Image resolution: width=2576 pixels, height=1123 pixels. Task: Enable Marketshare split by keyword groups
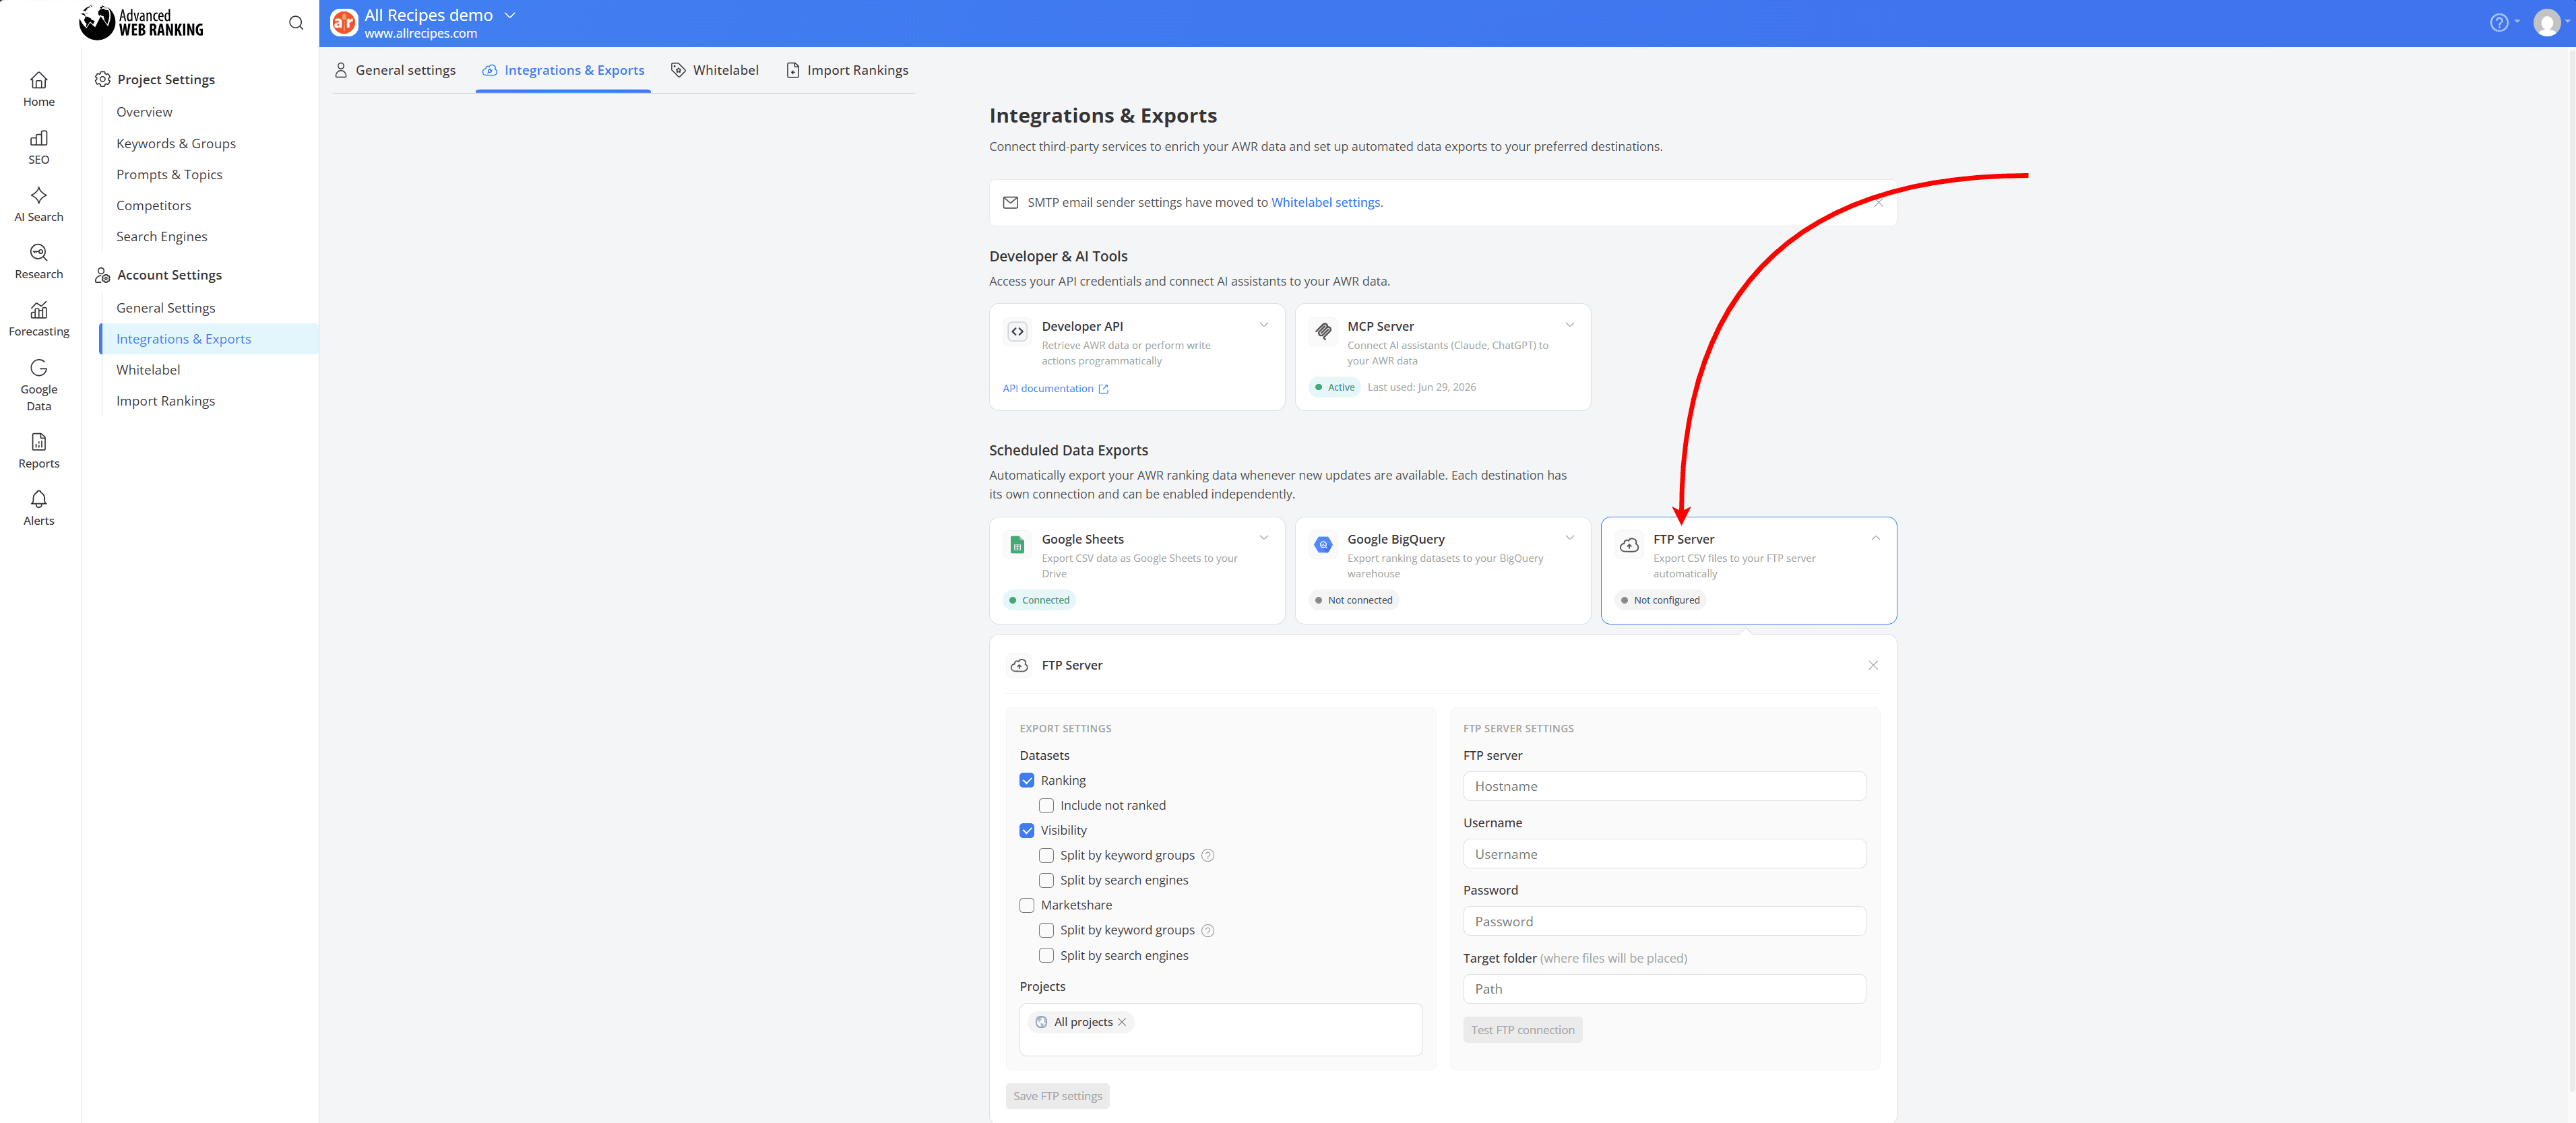tap(1046, 931)
